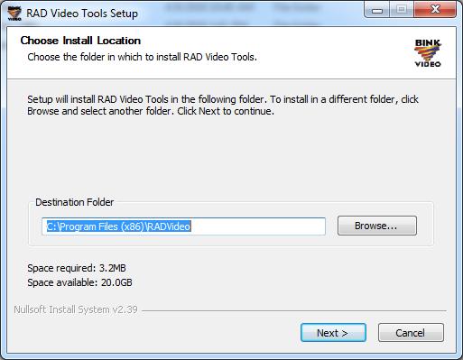Click the 'Space required: 3.2MB' text
Screen dimensions: 463x360
point(77,268)
